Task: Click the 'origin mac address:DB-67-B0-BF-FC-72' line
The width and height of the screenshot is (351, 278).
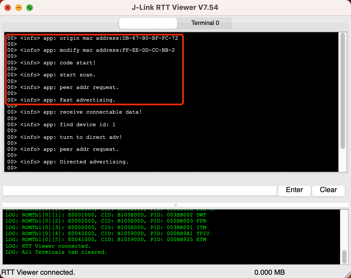Action: [x=93, y=38]
